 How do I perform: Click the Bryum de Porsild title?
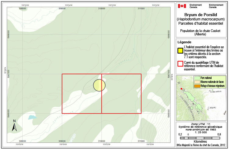202,15
